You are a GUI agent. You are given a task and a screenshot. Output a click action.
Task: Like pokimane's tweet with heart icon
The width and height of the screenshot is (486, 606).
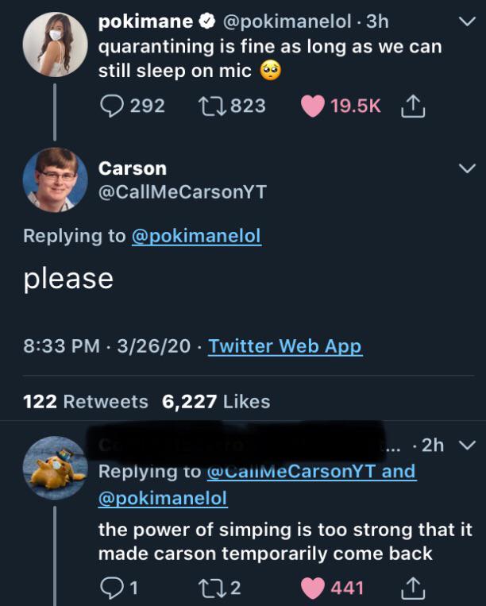point(314,106)
